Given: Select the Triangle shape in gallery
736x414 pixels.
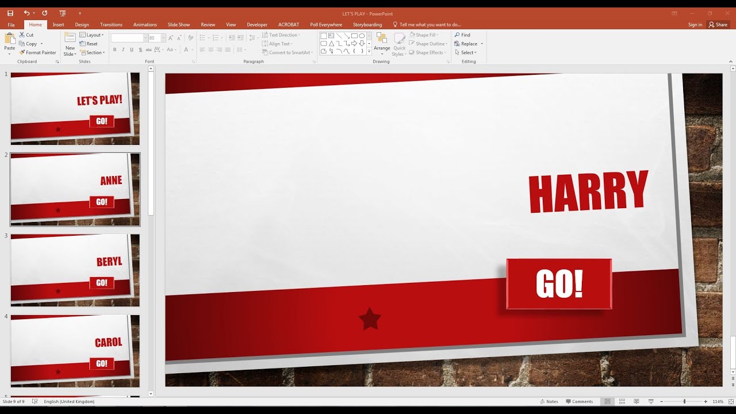Looking at the screenshot, I should (x=331, y=44).
